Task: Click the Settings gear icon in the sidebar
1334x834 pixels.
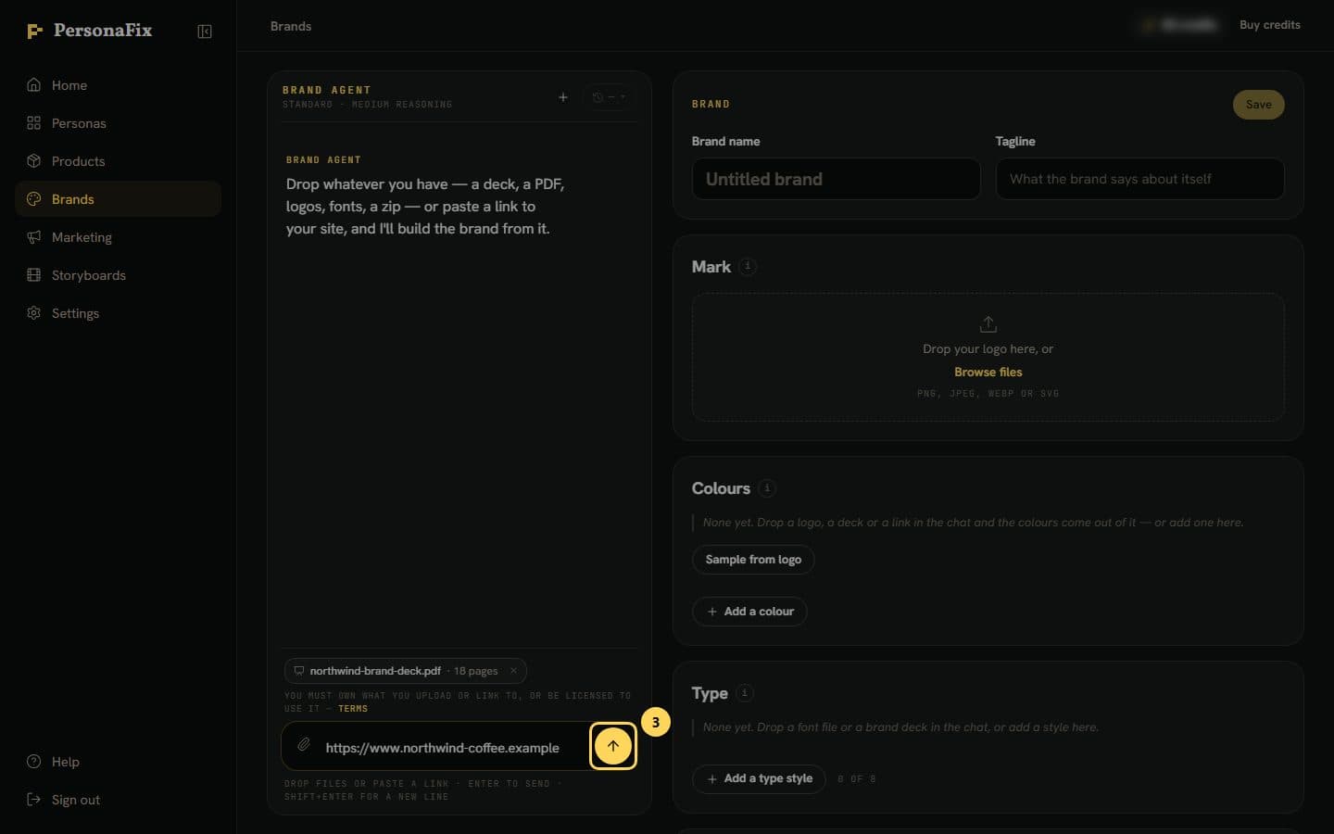Action: click(x=34, y=313)
